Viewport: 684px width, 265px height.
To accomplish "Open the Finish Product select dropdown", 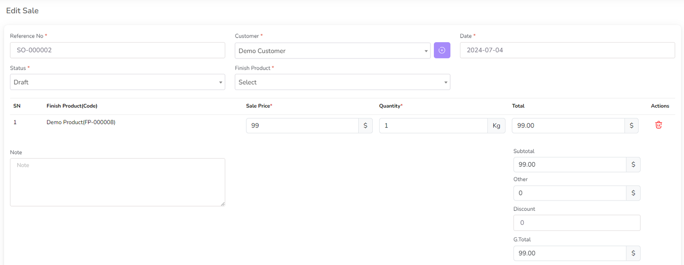I will [x=342, y=82].
